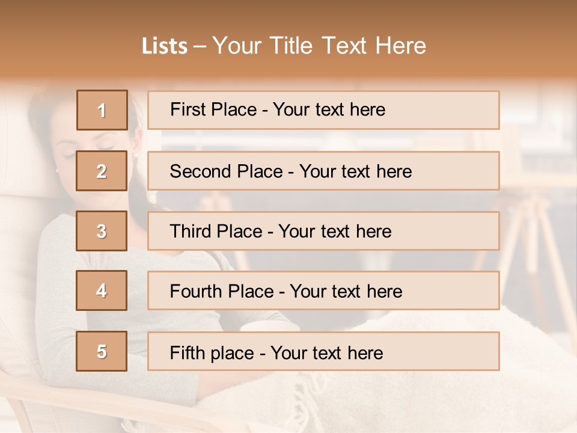This screenshot has height=433, width=577.
Task: Click the word 'Fifth' in last row
Action: [188, 352]
